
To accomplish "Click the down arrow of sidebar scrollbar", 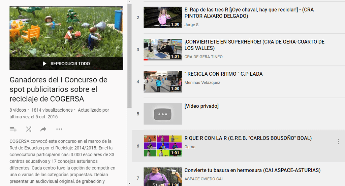I will click(x=129, y=183).
